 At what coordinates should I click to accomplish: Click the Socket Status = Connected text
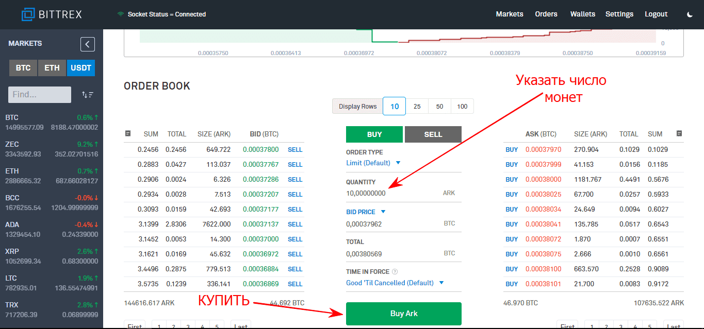coord(167,14)
